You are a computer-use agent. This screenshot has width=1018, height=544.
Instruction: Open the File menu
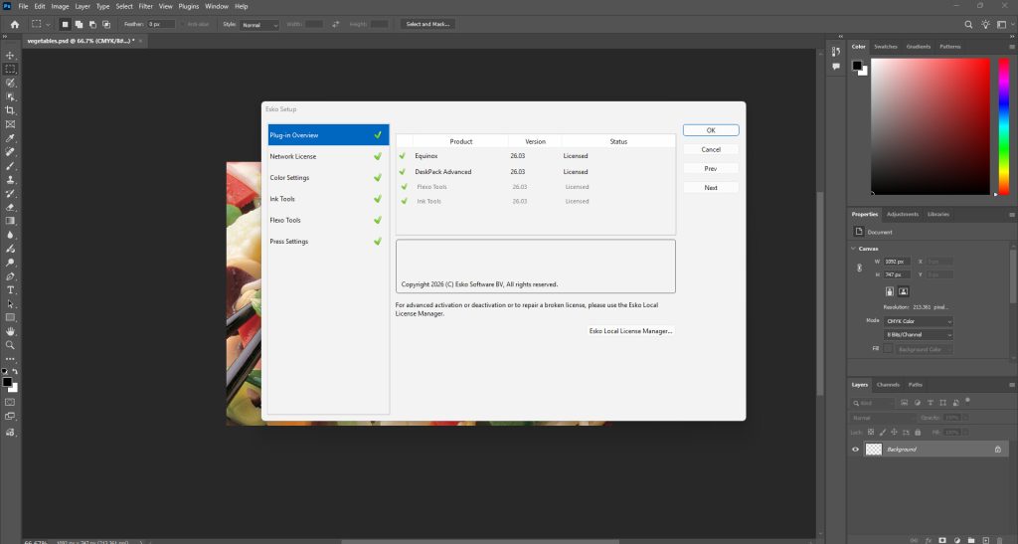point(23,6)
